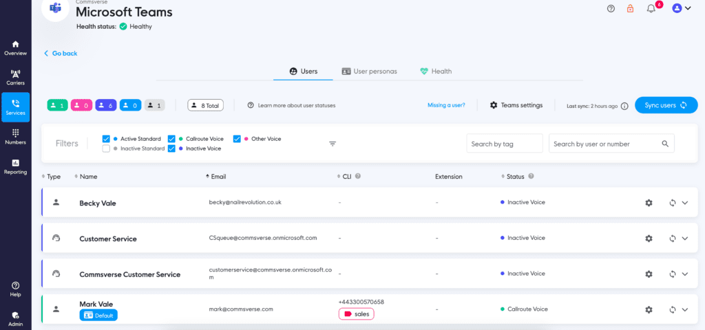Open the Overview sidebar item

pyautogui.click(x=16, y=49)
